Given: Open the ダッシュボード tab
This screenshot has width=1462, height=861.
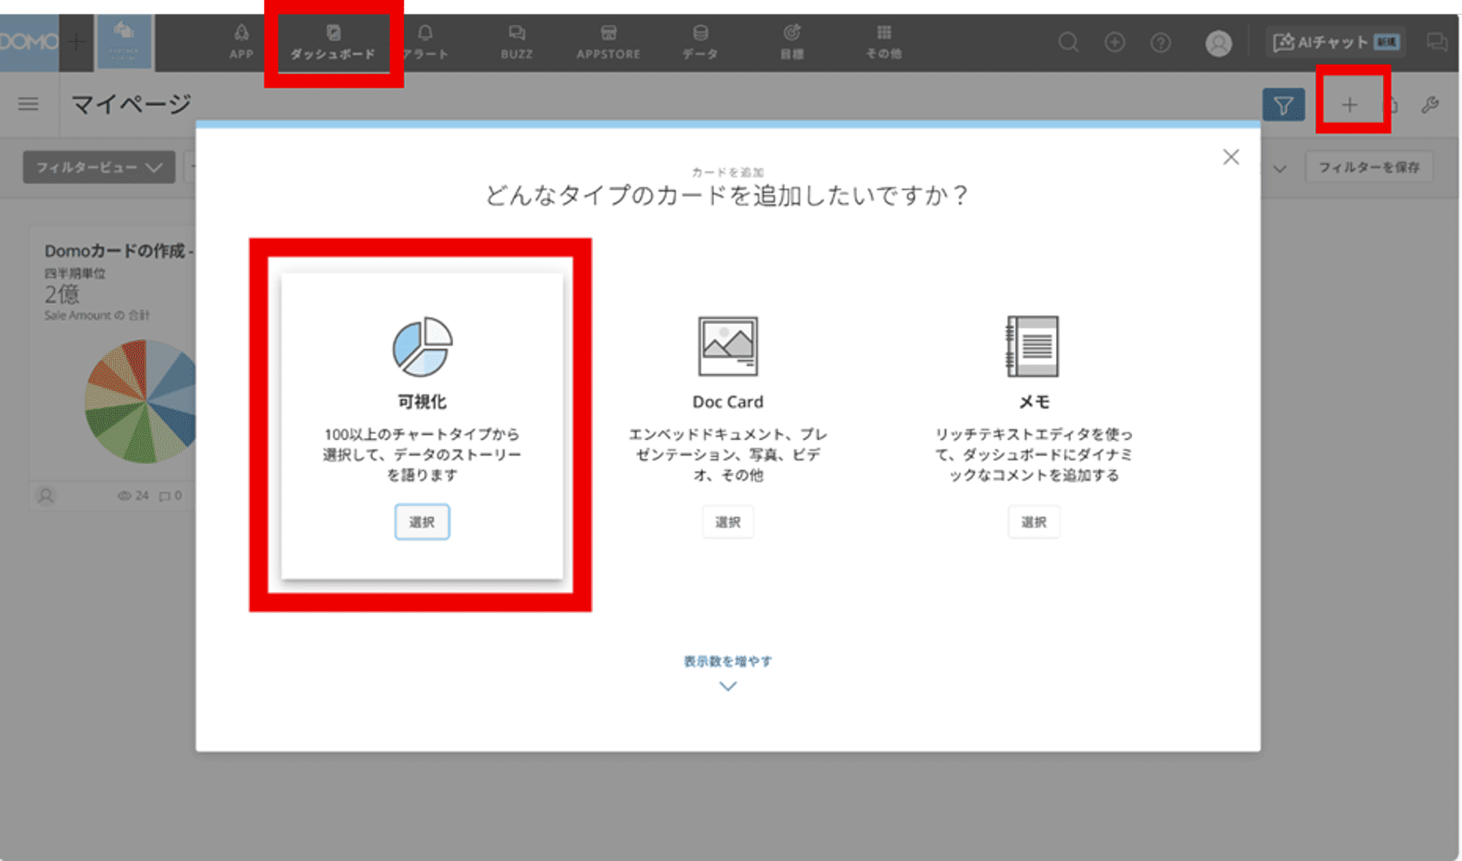Looking at the screenshot, I should click(x=333, y=42).
